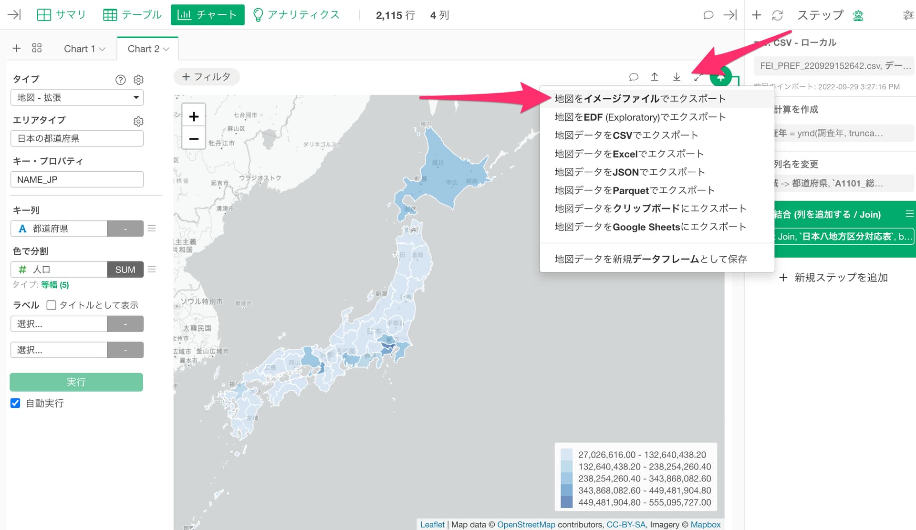Click the chart upload share icon

click(655, 77)
